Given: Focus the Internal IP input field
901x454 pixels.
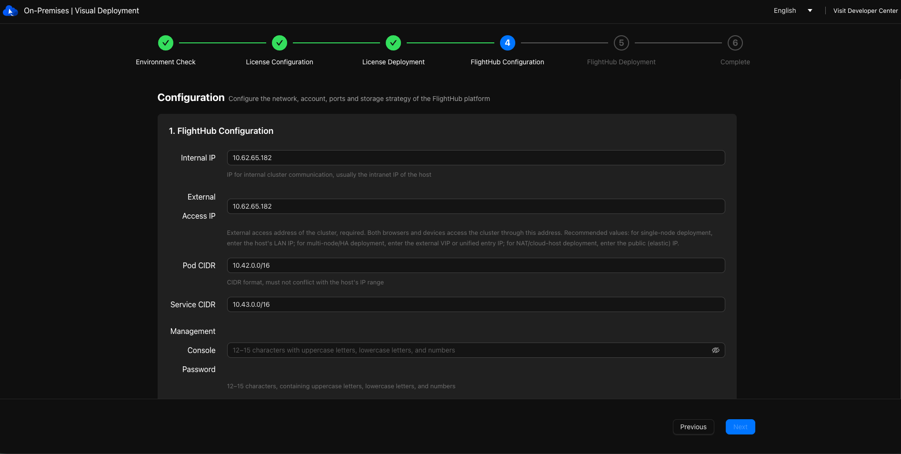Looking at the screenshot, I should (x=476, y=158).
